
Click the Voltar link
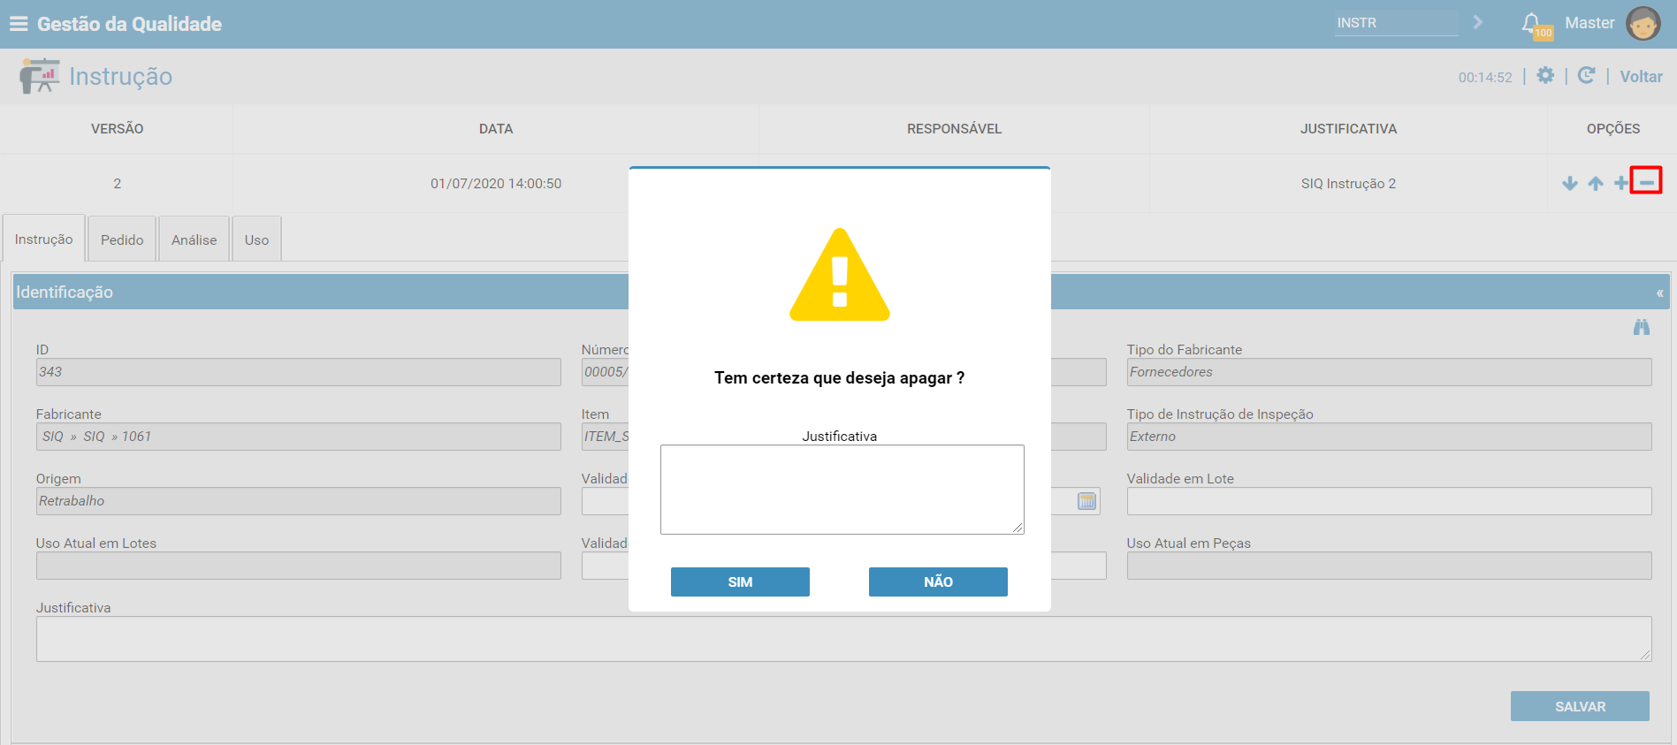click(1641, 77)
